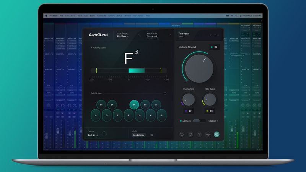Go to next preset with right arrow
This screenshot has height=172, width=306.
[x=214, y=35]
